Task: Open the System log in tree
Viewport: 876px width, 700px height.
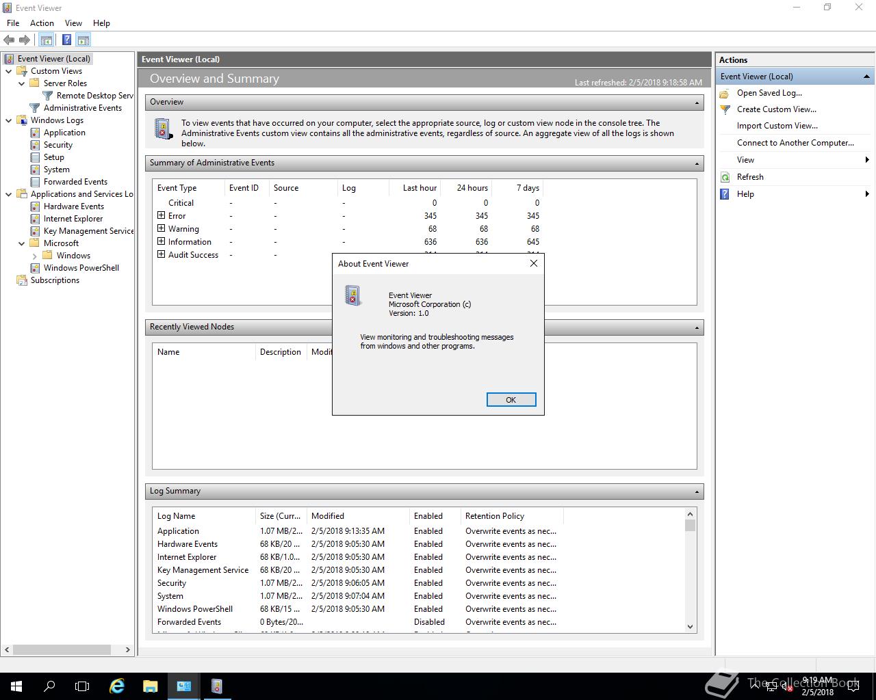Action: point(57,170)
